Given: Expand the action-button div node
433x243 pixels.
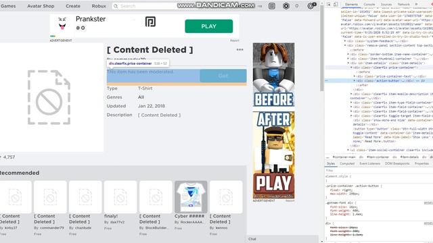Looking at the screenshot, I should (355, 81).
